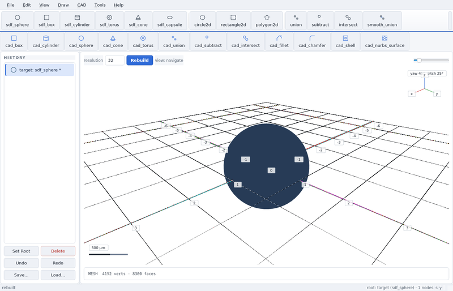The height and width of the screenshot is (291, 453).
Task: Apply the cad_chamfer tool
Action: point(312,42)
